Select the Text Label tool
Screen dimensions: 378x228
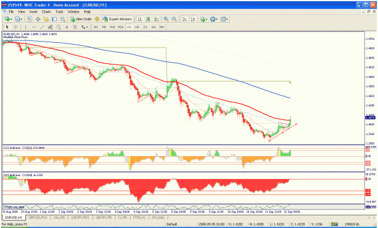tap(75, 27)
